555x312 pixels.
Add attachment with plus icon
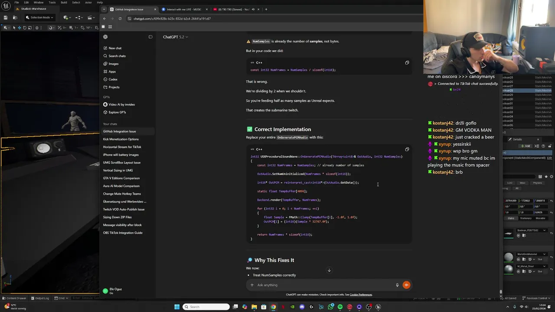252,285
